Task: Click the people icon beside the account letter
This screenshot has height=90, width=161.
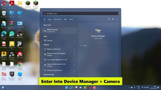Action: pyautogui.click(x=113, y=19)
